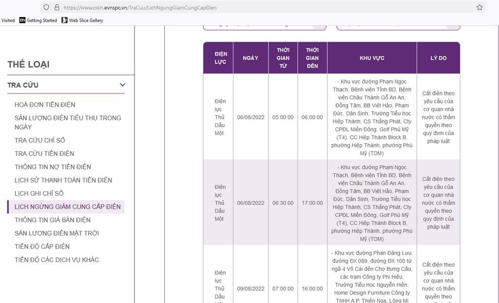This screenshot has width=499, height=303.
Task: Open the Web Slice Gallery bookmark
Action: [82, 20]
